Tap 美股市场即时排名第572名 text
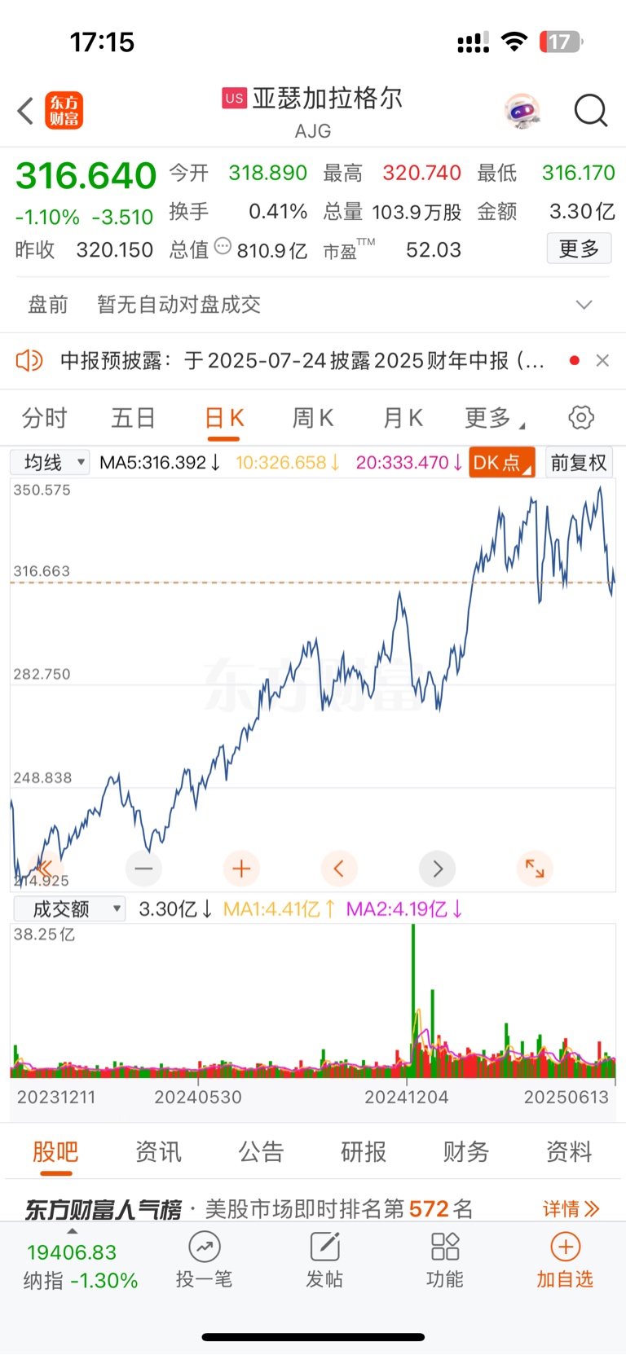Viewport: 626px width, 1355px height. point(339,1208)
